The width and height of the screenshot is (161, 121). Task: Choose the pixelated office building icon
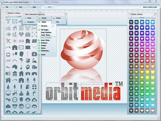point(21,28)
